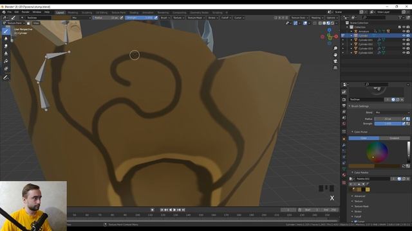Adjust the Strength slider in Brush Settings
Viewport: 412px width, 231px height.
pyautogui.click(x=388, y=124)
